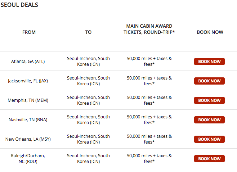The image size is (237, 172).
Task: Click 50,000 miles price in Memphis row
Action: [149, 100]
